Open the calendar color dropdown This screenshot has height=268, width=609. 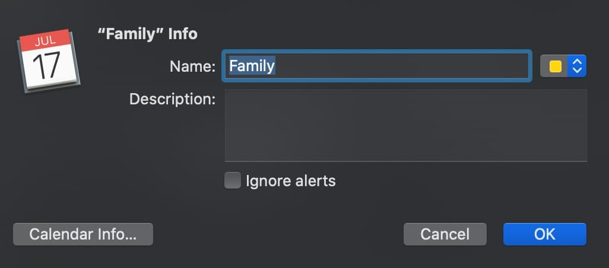pyautogui.click(x=563, y=66)
